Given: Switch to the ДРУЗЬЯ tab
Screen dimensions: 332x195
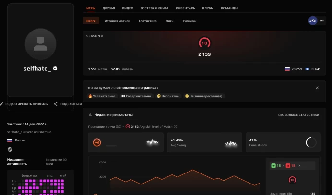Looking at the screenshot, I should pos(108,8).
